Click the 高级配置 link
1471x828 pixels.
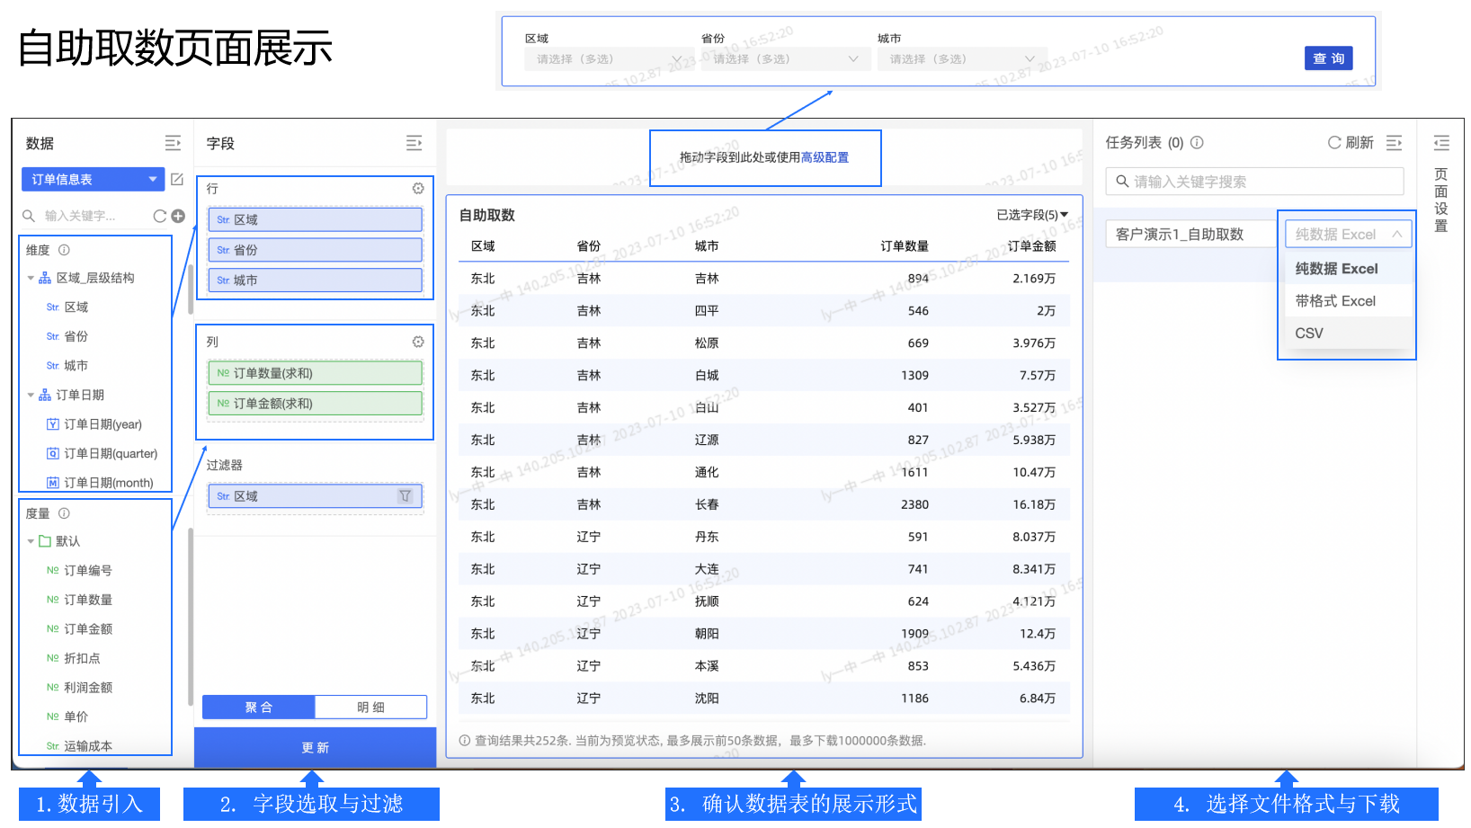pos(825,157)
